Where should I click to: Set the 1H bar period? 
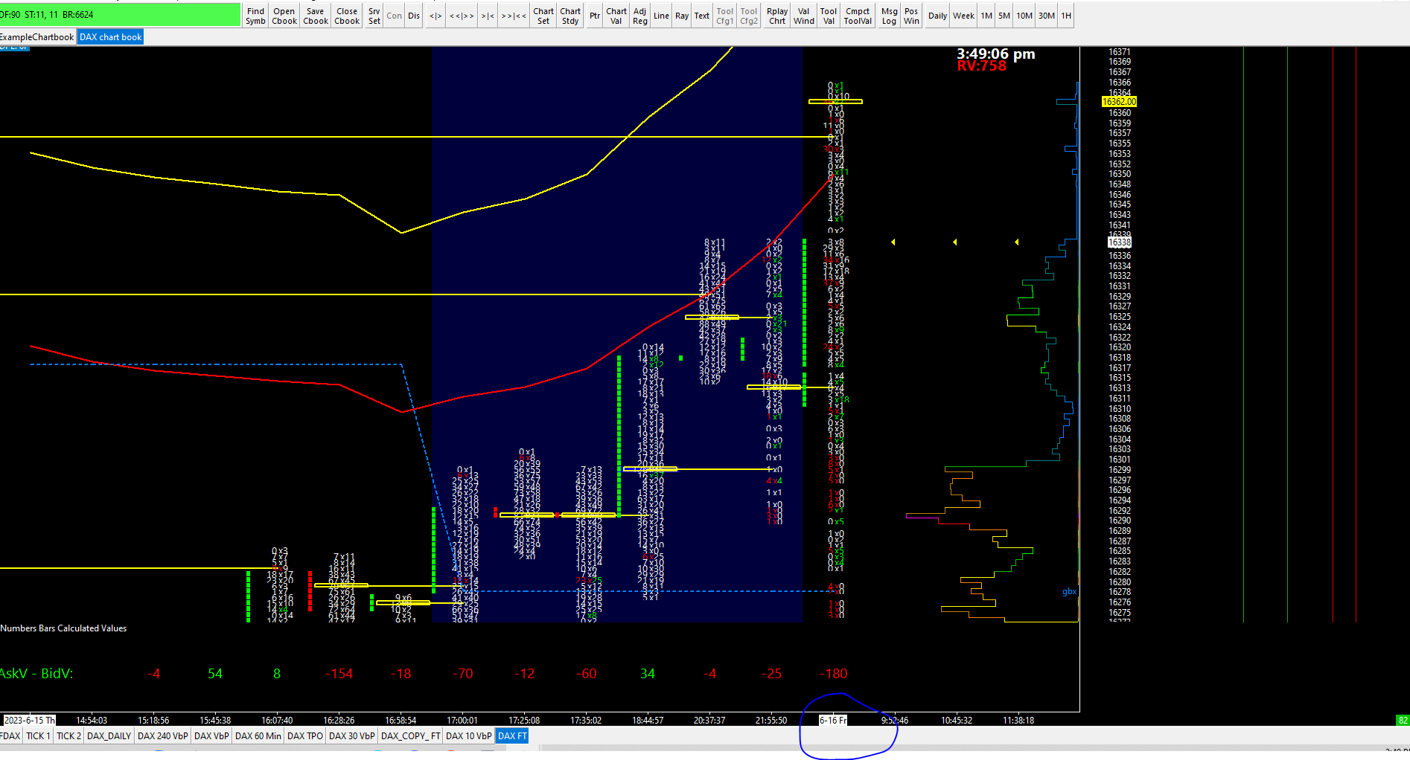pyautogui.click(x=1066, y=16)
